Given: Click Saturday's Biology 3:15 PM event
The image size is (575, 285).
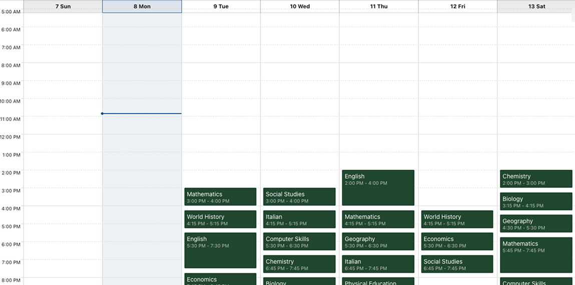Looking at the screenshot, I should click(x=536, y=201).
